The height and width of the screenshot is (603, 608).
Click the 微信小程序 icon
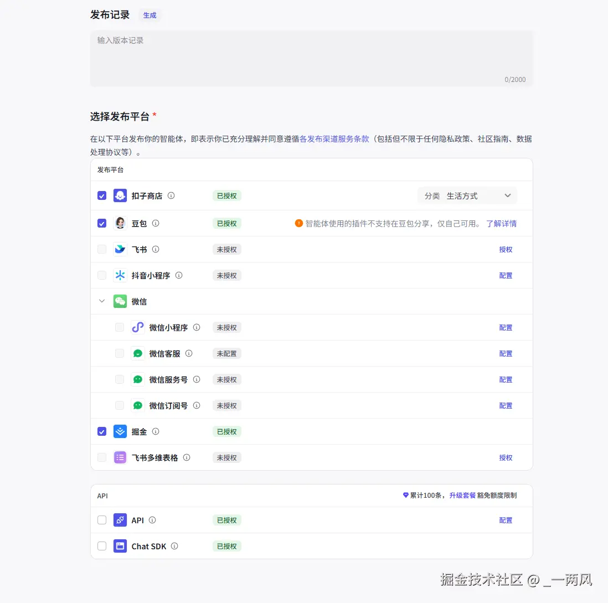[x=138, y=327]
